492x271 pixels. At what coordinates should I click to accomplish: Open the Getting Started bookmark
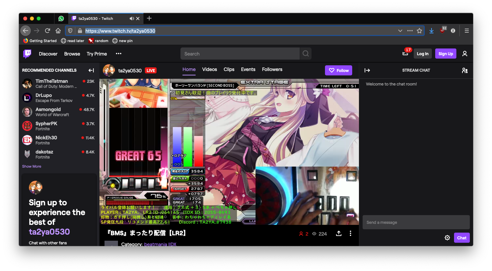tap(40, 41)
